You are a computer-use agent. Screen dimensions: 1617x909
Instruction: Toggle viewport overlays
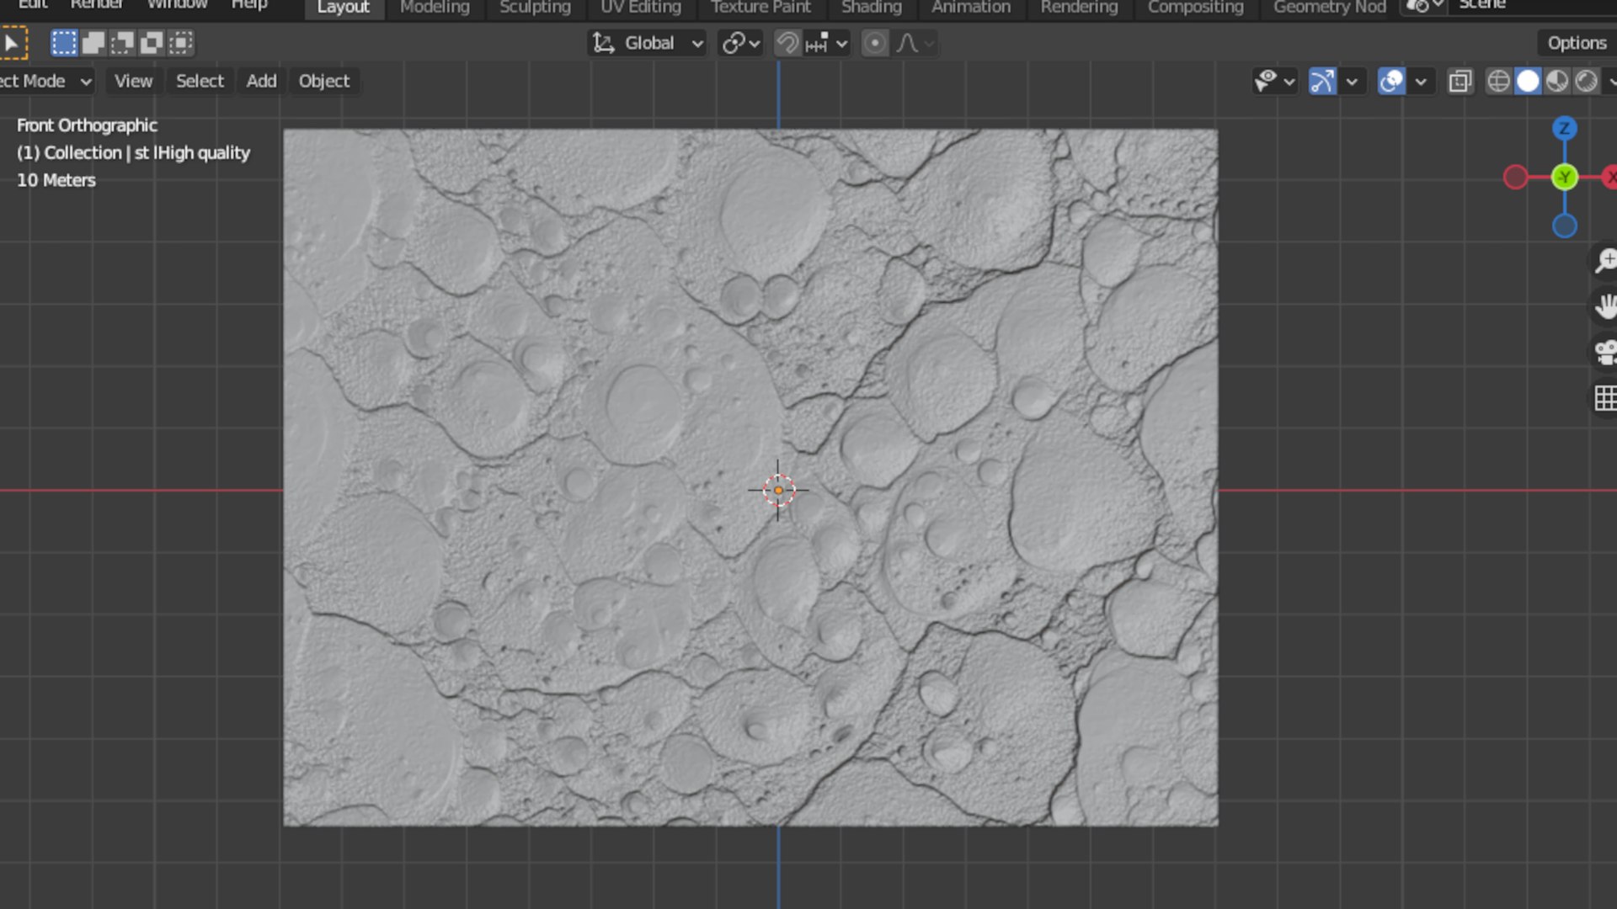pyautogui.click(x=1391, y=82)
